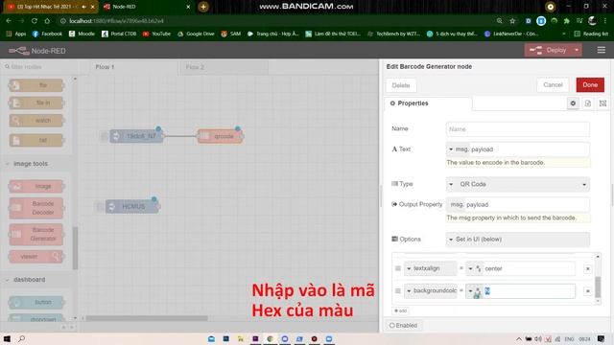Open the taskbar volume control
614x345 pixels.
pos(538,338)
